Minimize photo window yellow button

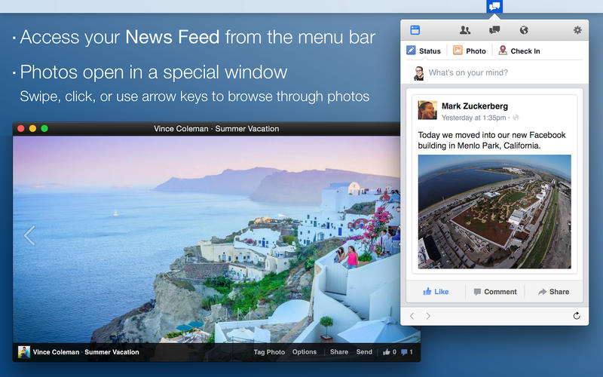coord(32,128)
